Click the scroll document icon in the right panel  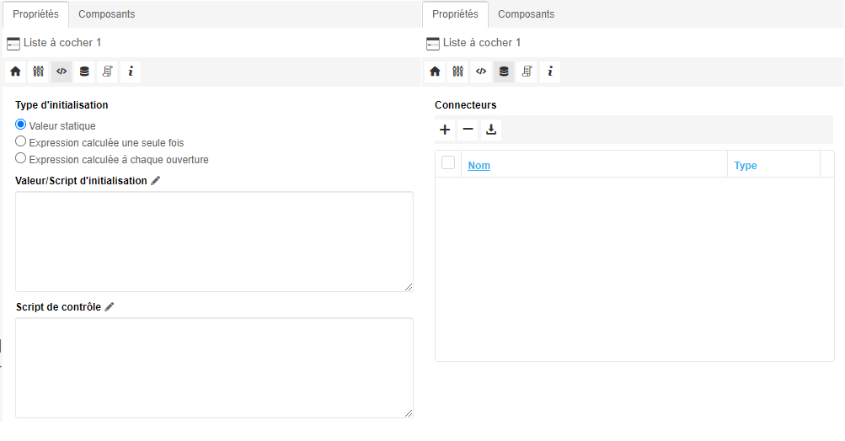pos(527,72)
